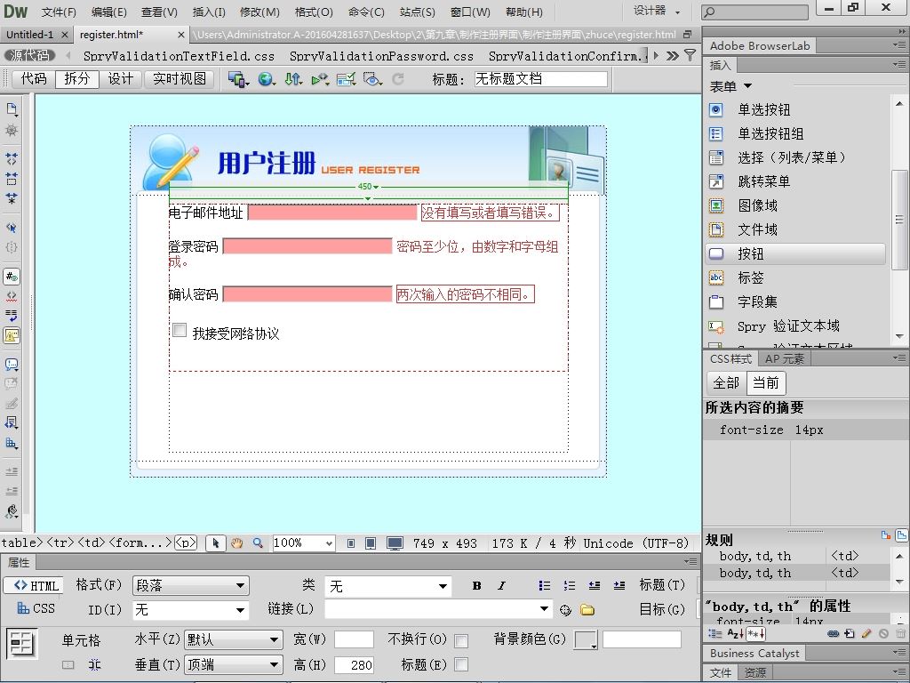Viewport: 910px width, 683px height.
Task: Insert a fieldset
Action: pyautogui.click(x=757, y=302)
